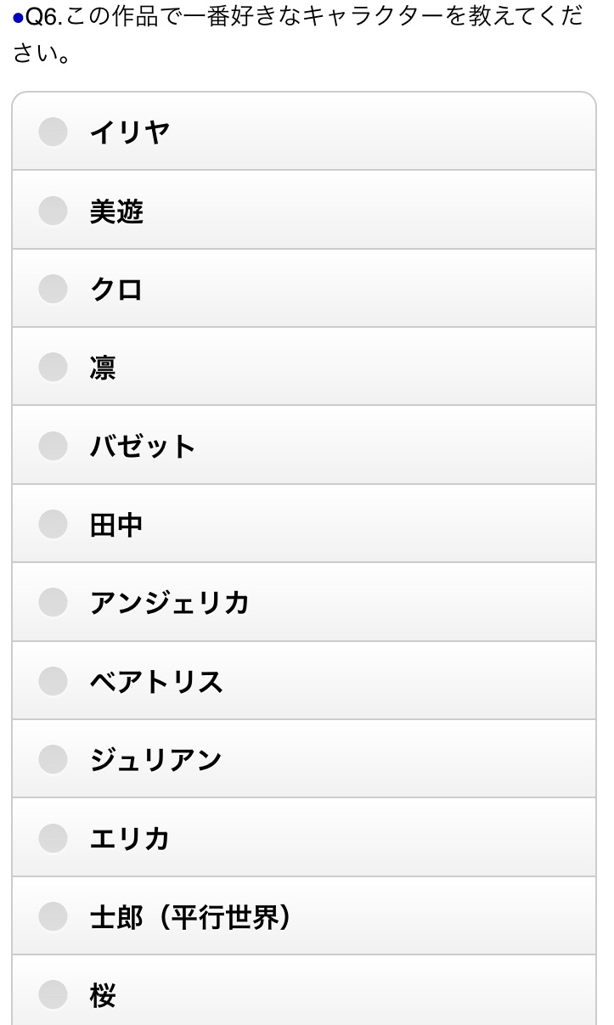614x1025 pixels.
Task: Select the 桜 radio button
Action: tap(53, 994)
